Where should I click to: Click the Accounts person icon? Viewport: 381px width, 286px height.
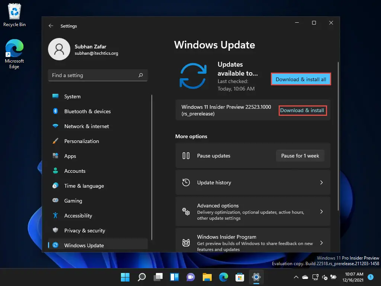coord(55,171)
